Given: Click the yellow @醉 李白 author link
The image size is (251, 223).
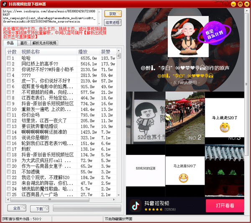Looking at the screenshot, I should [185, 75].
